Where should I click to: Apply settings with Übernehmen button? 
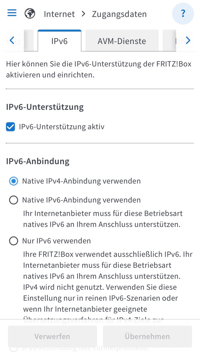coord(147,336)
